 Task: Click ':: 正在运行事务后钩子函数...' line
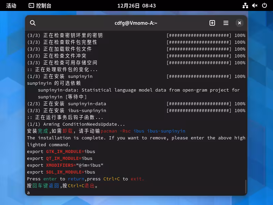click(x=65, y=117)
